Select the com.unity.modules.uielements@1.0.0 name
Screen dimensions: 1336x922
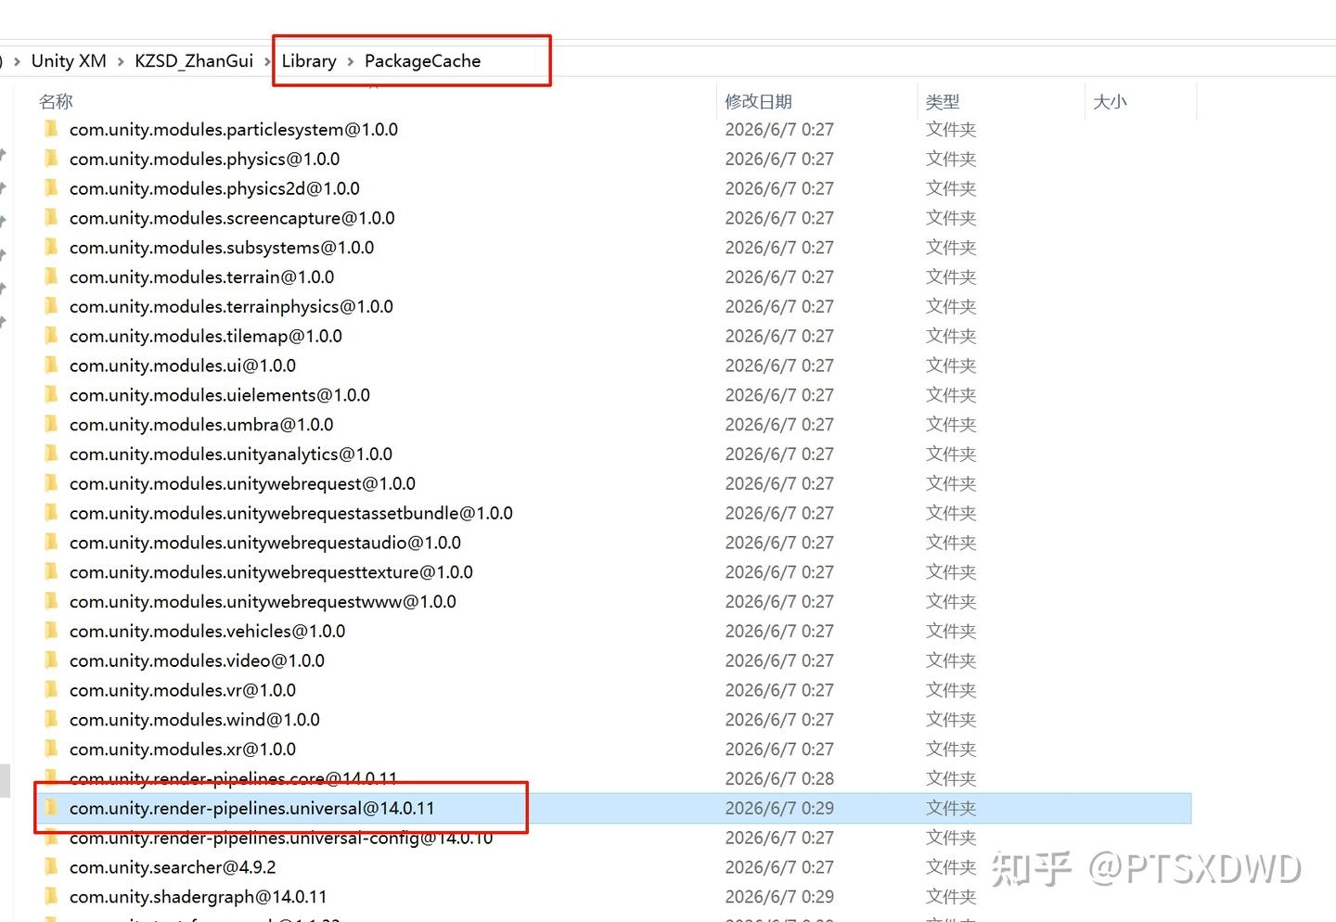point(220,396)
